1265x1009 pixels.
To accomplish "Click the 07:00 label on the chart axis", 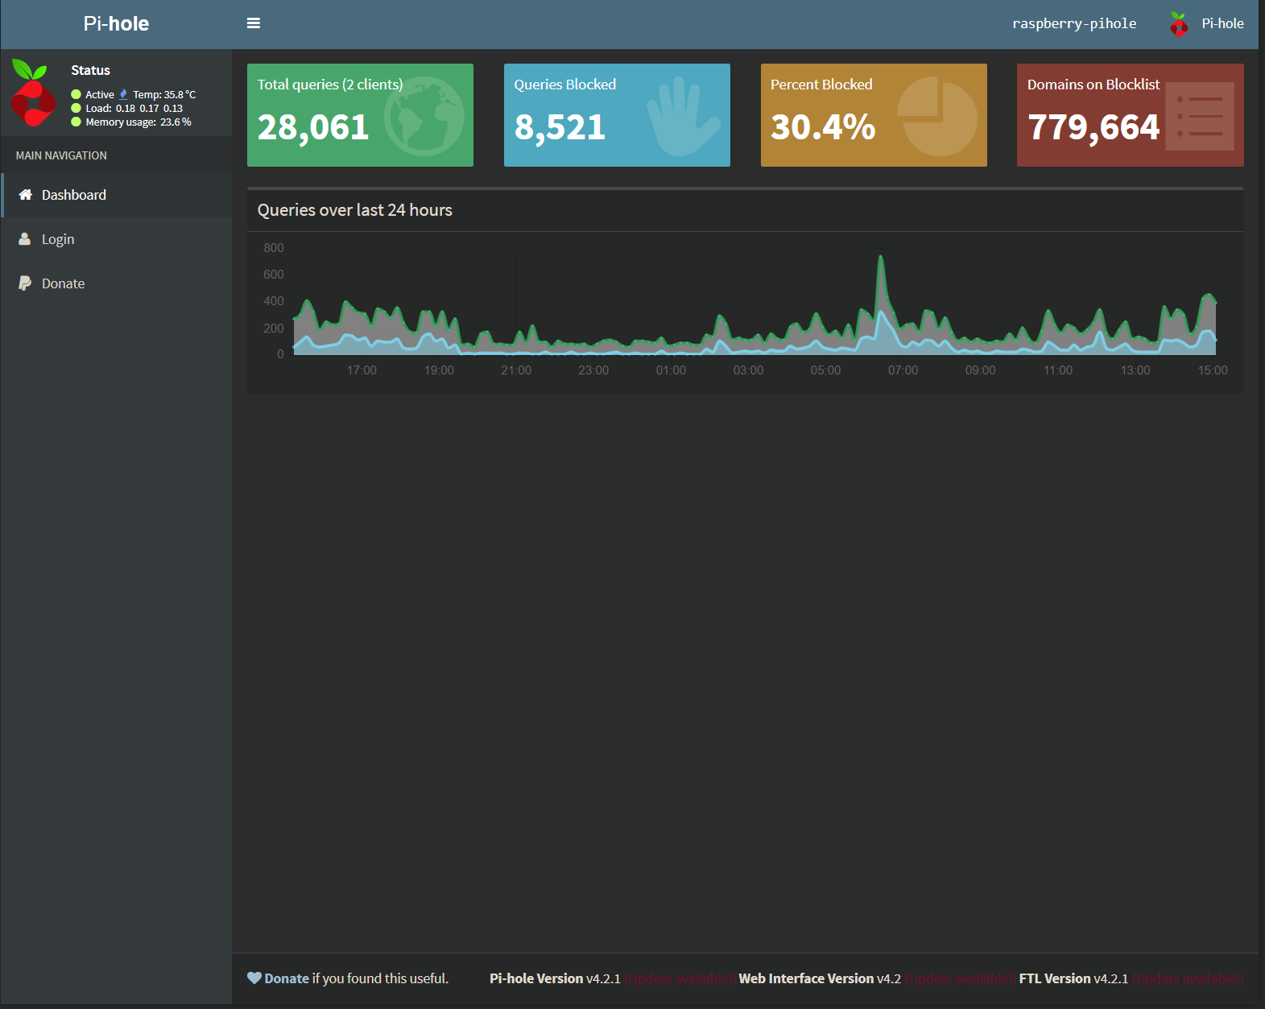I will (x=903, y=370).
